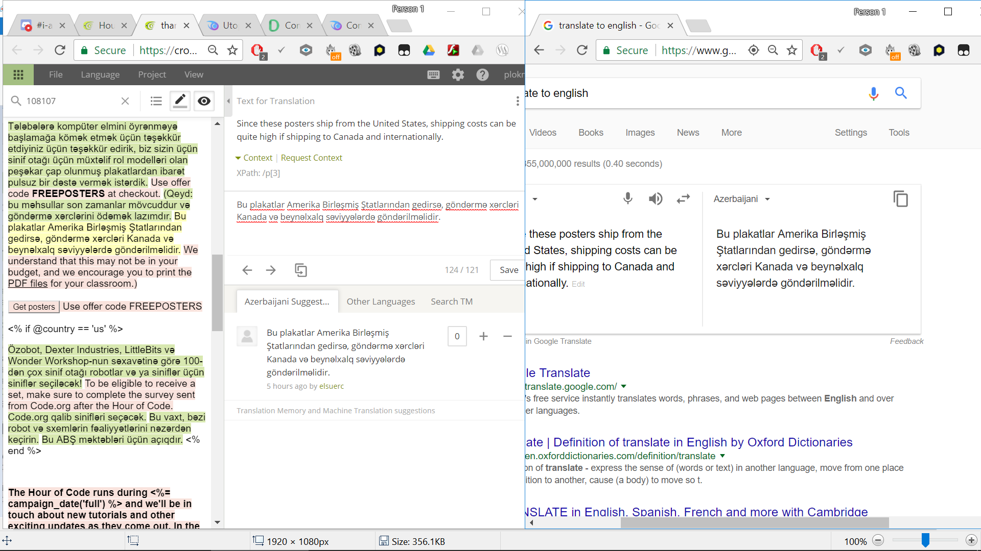981x551 pixels.
Task: Open the strings list filter icon
Action: [x=156, y=101]
